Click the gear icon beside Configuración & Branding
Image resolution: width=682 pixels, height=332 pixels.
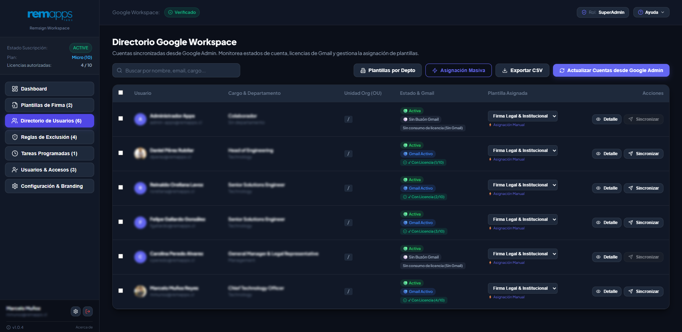point(15,186)
